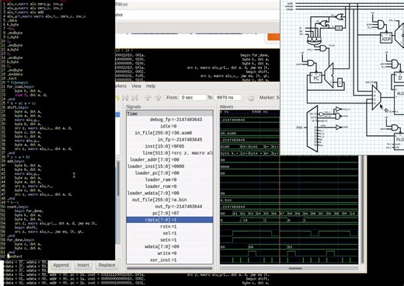Find previous edge in GTKWave toolbar

pyautogui.click(x=126, y=98)
